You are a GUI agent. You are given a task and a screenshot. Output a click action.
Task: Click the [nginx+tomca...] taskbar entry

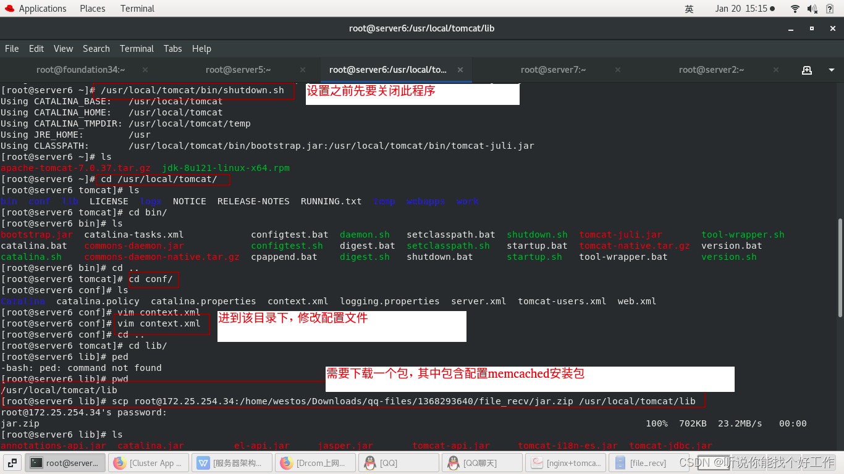click(565, 462)
